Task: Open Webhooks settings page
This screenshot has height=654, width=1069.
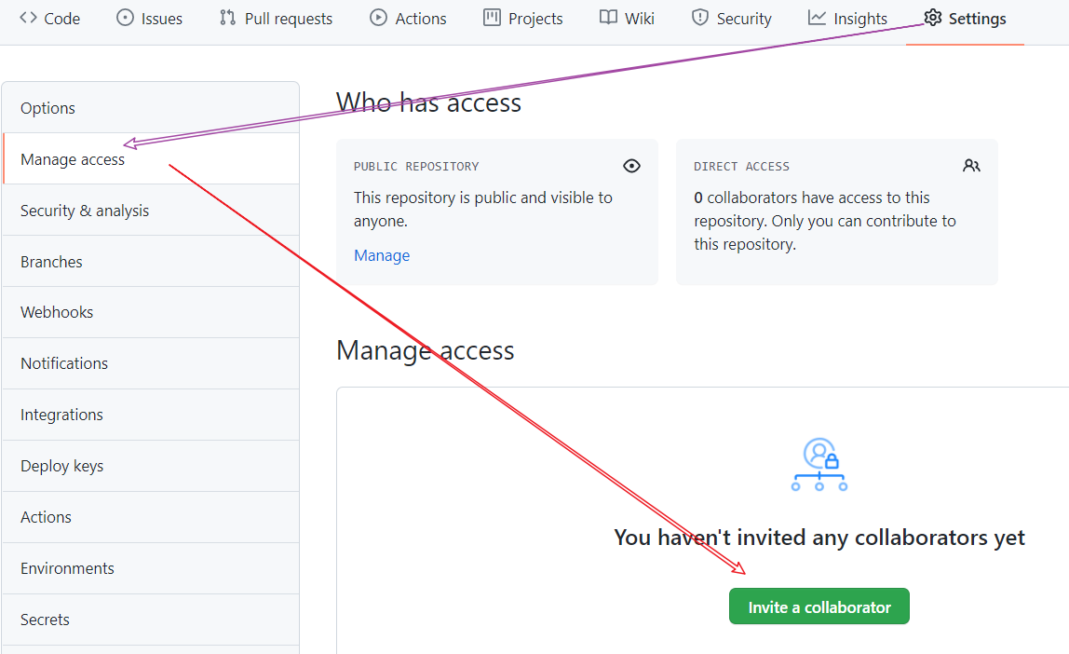Action: click(x=57, y=312)
